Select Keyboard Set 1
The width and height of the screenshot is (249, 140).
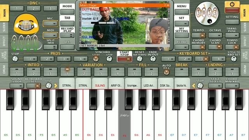(168, 59)
